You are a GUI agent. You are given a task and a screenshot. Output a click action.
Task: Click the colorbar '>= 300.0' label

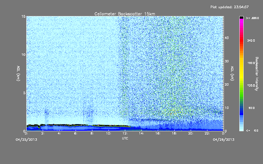(x=252, y=18)
